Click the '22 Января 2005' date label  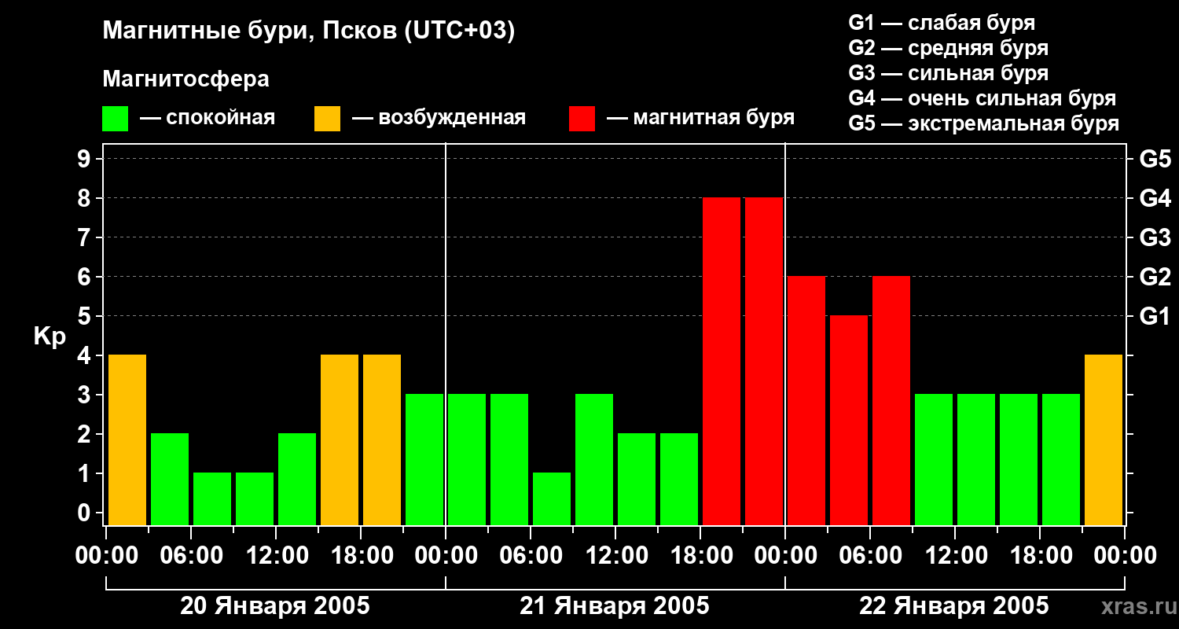pyautogui.click(x=954, y=606)
